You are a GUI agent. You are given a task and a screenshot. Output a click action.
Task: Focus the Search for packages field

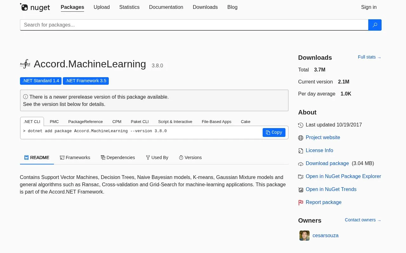(194, 25)
